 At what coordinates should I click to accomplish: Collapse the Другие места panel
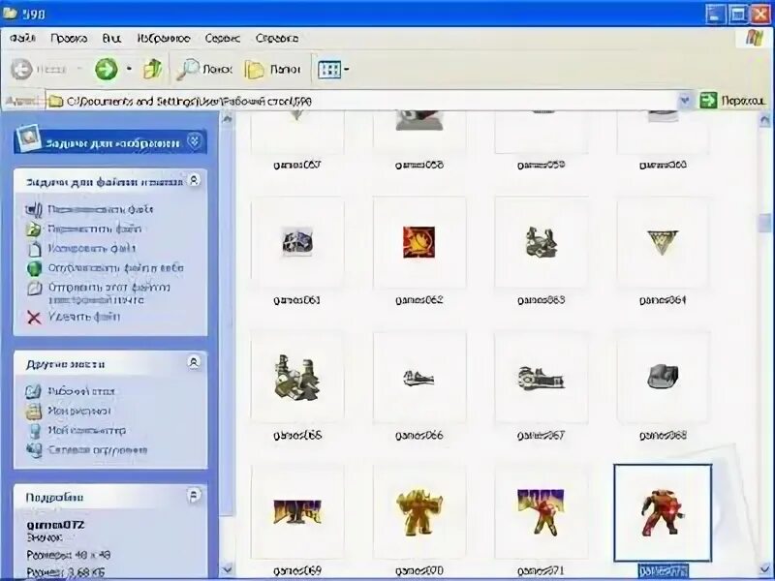tap(194, 362)
